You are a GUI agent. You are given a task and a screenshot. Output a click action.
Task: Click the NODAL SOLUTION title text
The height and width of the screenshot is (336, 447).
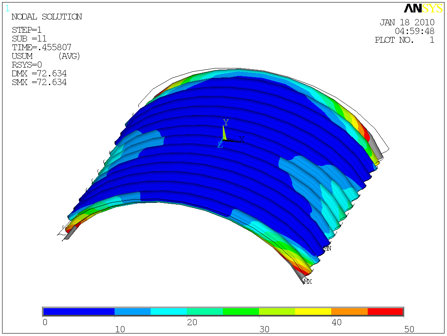pyautogui.click(x=46, y=17)
